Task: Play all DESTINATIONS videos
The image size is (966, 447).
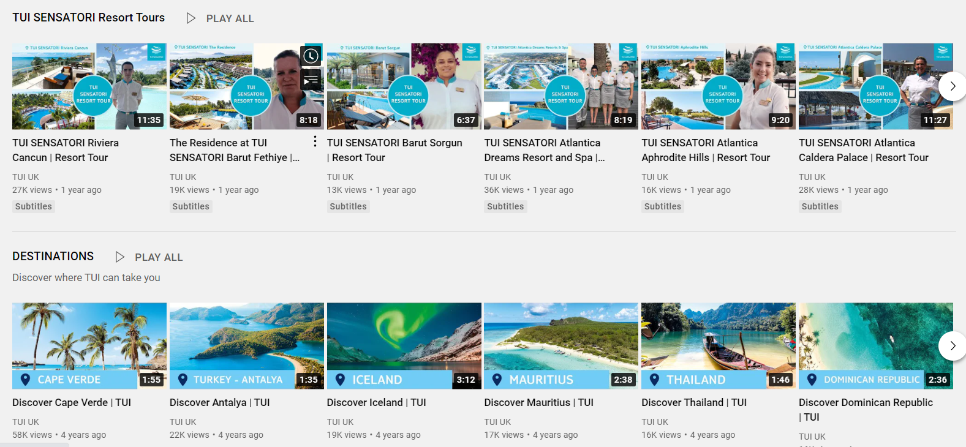Action: coord(149,257)
